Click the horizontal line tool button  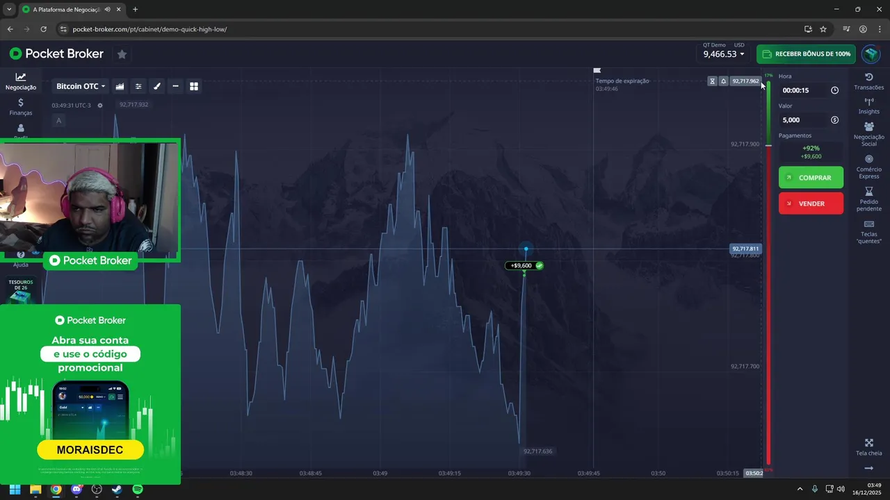175,86
